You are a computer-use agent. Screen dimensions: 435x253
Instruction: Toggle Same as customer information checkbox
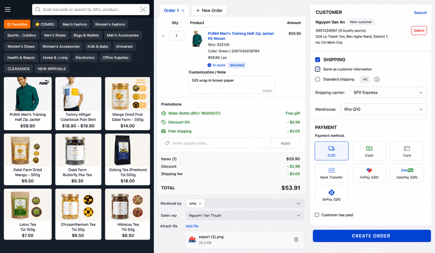pos(318,69)
